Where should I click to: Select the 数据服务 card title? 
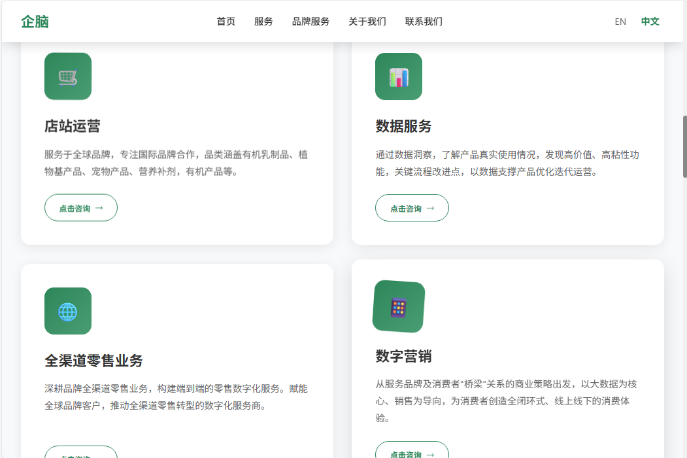[x=403, y=126]
